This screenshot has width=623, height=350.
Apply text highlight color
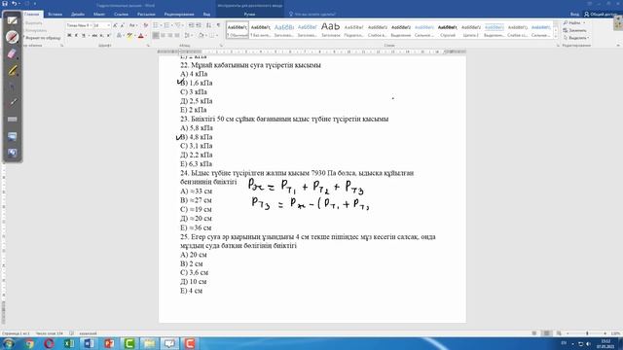129,36
